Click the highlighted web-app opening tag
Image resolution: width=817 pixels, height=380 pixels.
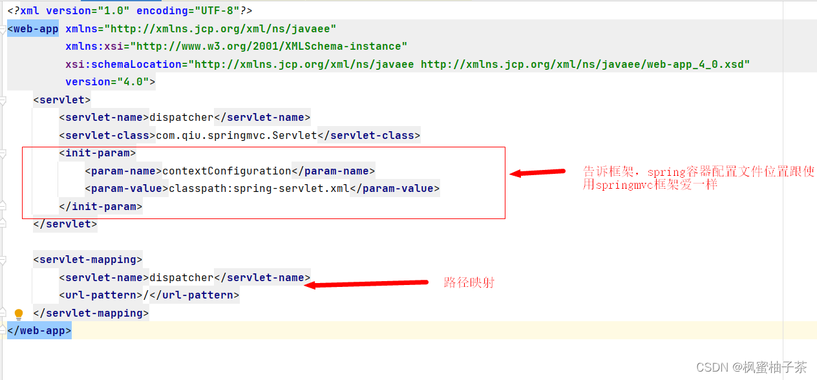32,28
